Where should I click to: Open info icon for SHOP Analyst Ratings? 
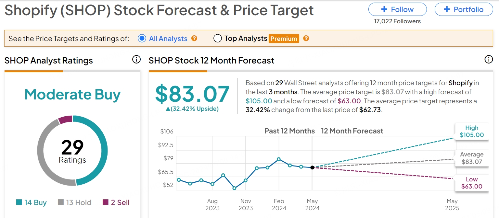tap(136, 60)
